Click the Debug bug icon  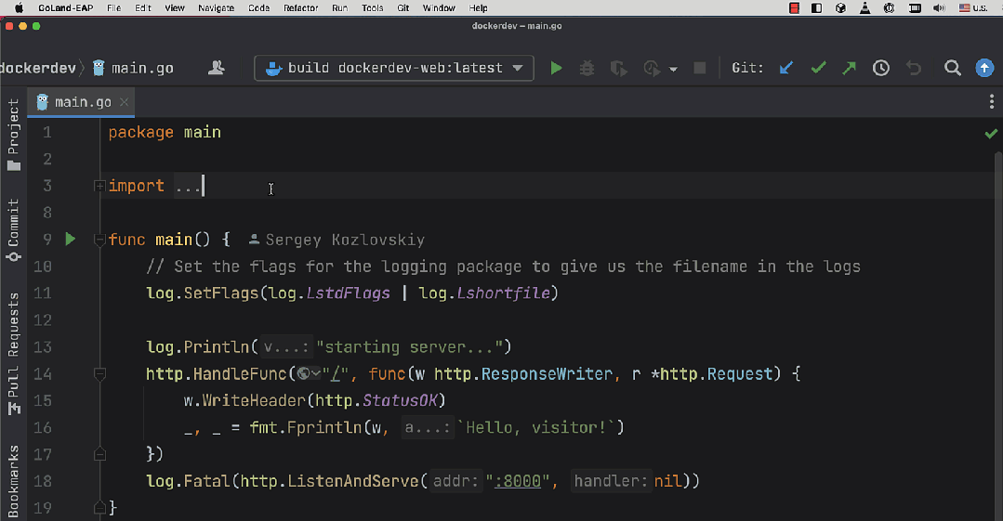(x=587, y=68)
